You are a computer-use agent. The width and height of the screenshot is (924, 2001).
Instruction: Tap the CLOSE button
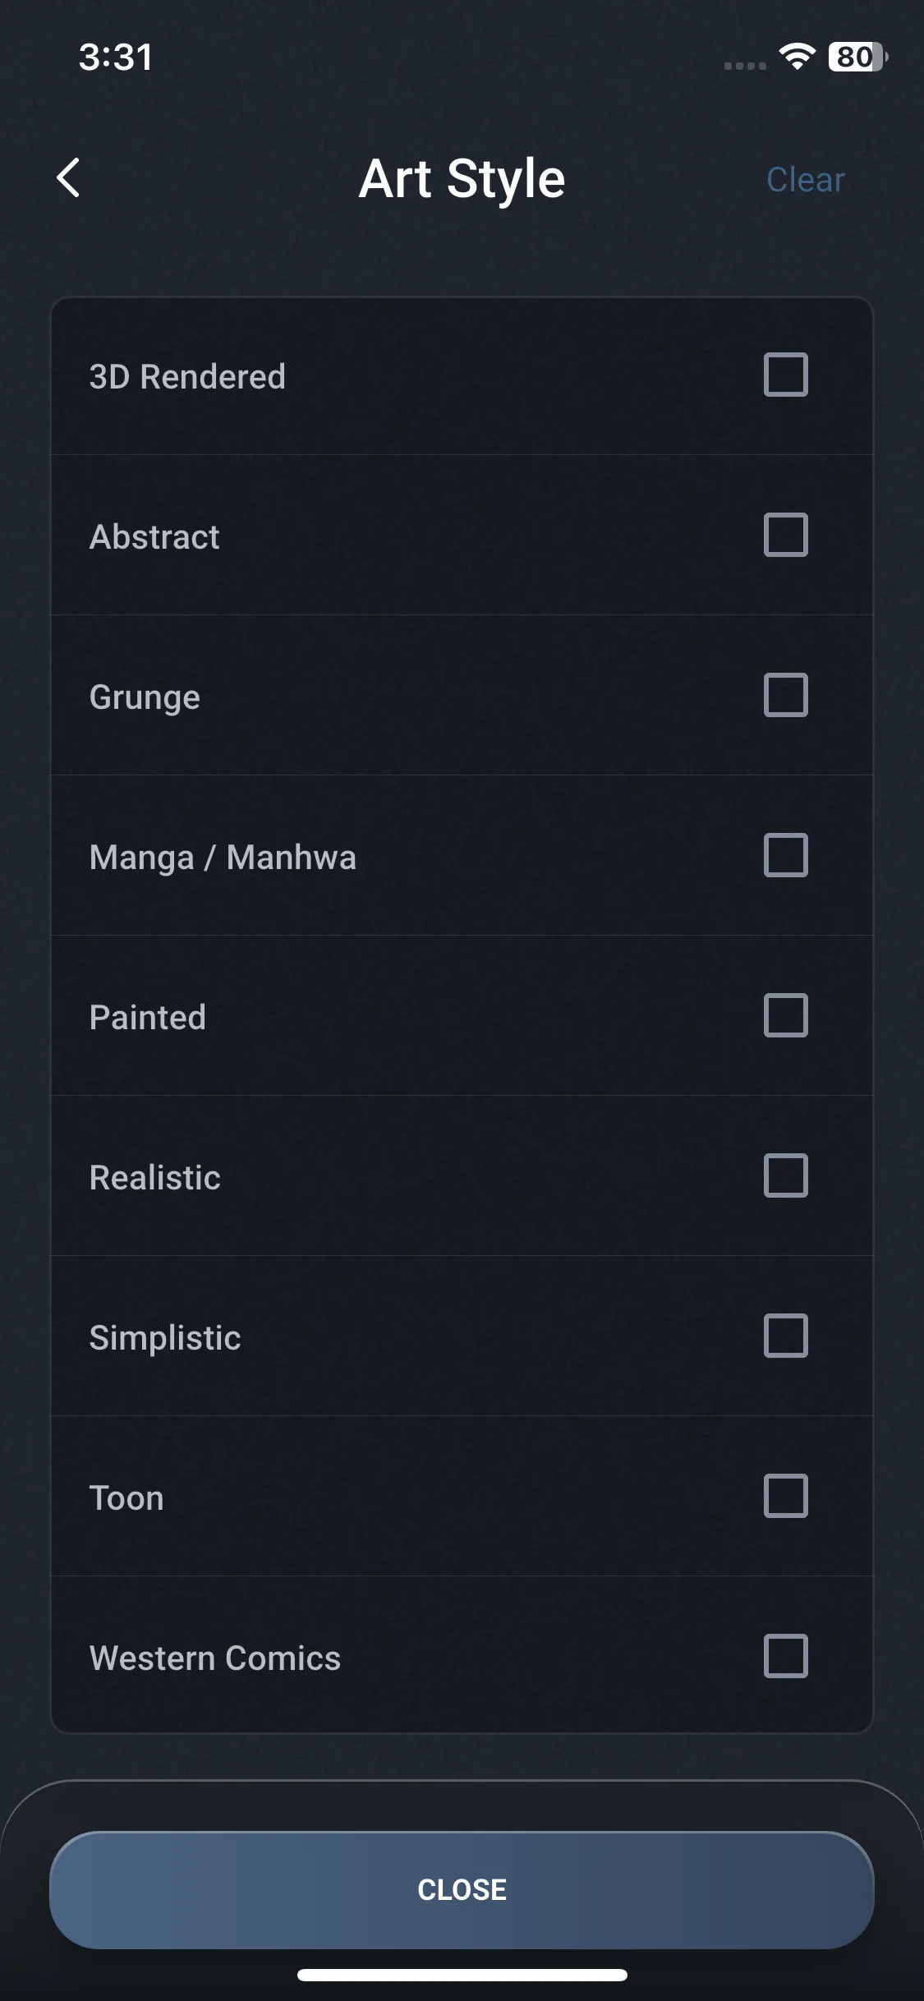click(x=462, y=1889)
